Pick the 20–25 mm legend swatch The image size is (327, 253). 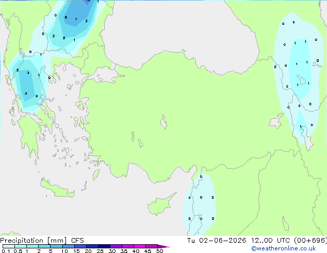click(92, 246)
